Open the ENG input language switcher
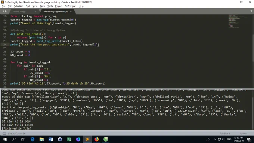The height and width of the screenshot is (143, 254). pyautogui.click(x=229, y=139)
